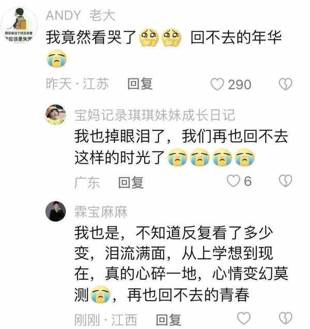The image size is (310, 329).
Task: Like ANDY 老大's comment with 290 likes
Action: [217, 84]
